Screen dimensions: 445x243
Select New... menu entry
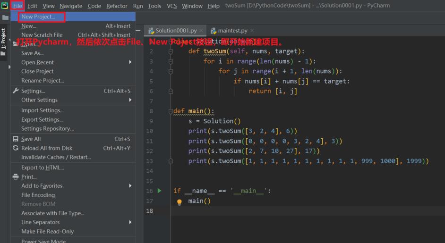[73, 26]
